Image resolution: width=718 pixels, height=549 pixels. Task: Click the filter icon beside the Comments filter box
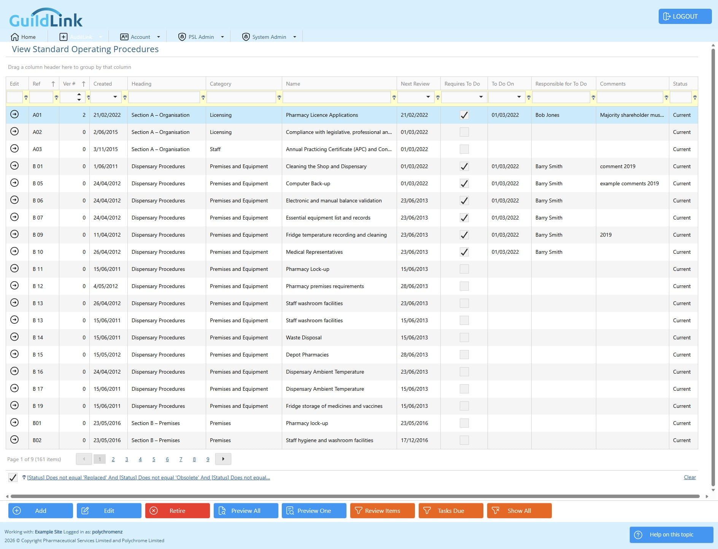pos(666,98)
